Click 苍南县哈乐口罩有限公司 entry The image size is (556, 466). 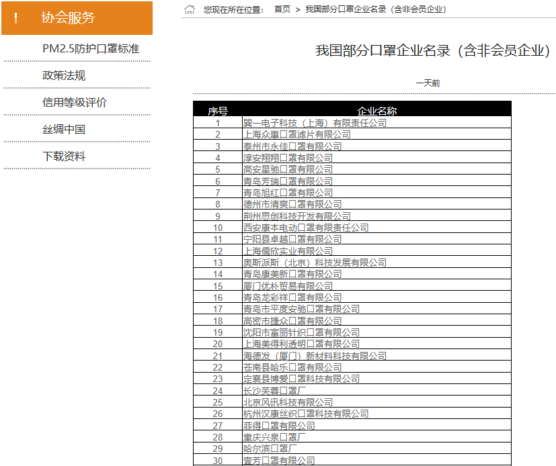(x=292, y=367)
